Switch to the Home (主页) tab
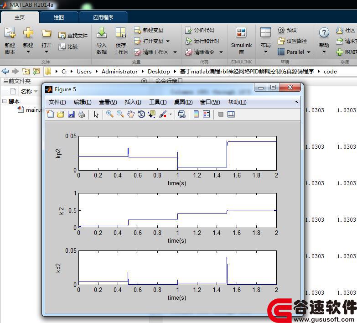Screen dimensions: 357x323 (x=20, y=17)
